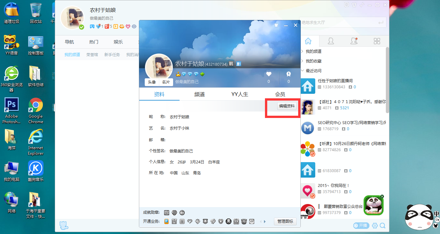
Task: Switch to the YY人生 tab
Action: tap(240, 94)
